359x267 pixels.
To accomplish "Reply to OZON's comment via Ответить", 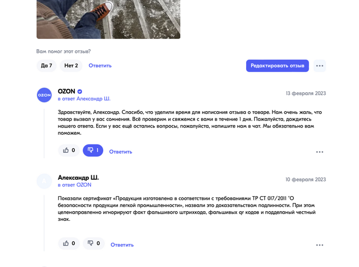I will tap(121, 152).
